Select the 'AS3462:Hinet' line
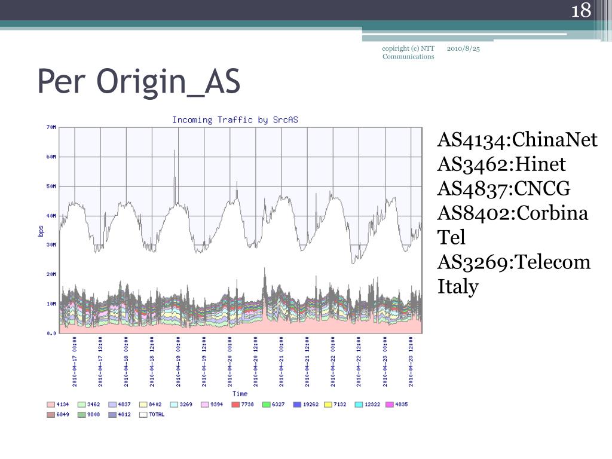The width and height of the screenshot is (612, 459). (501, 164)
